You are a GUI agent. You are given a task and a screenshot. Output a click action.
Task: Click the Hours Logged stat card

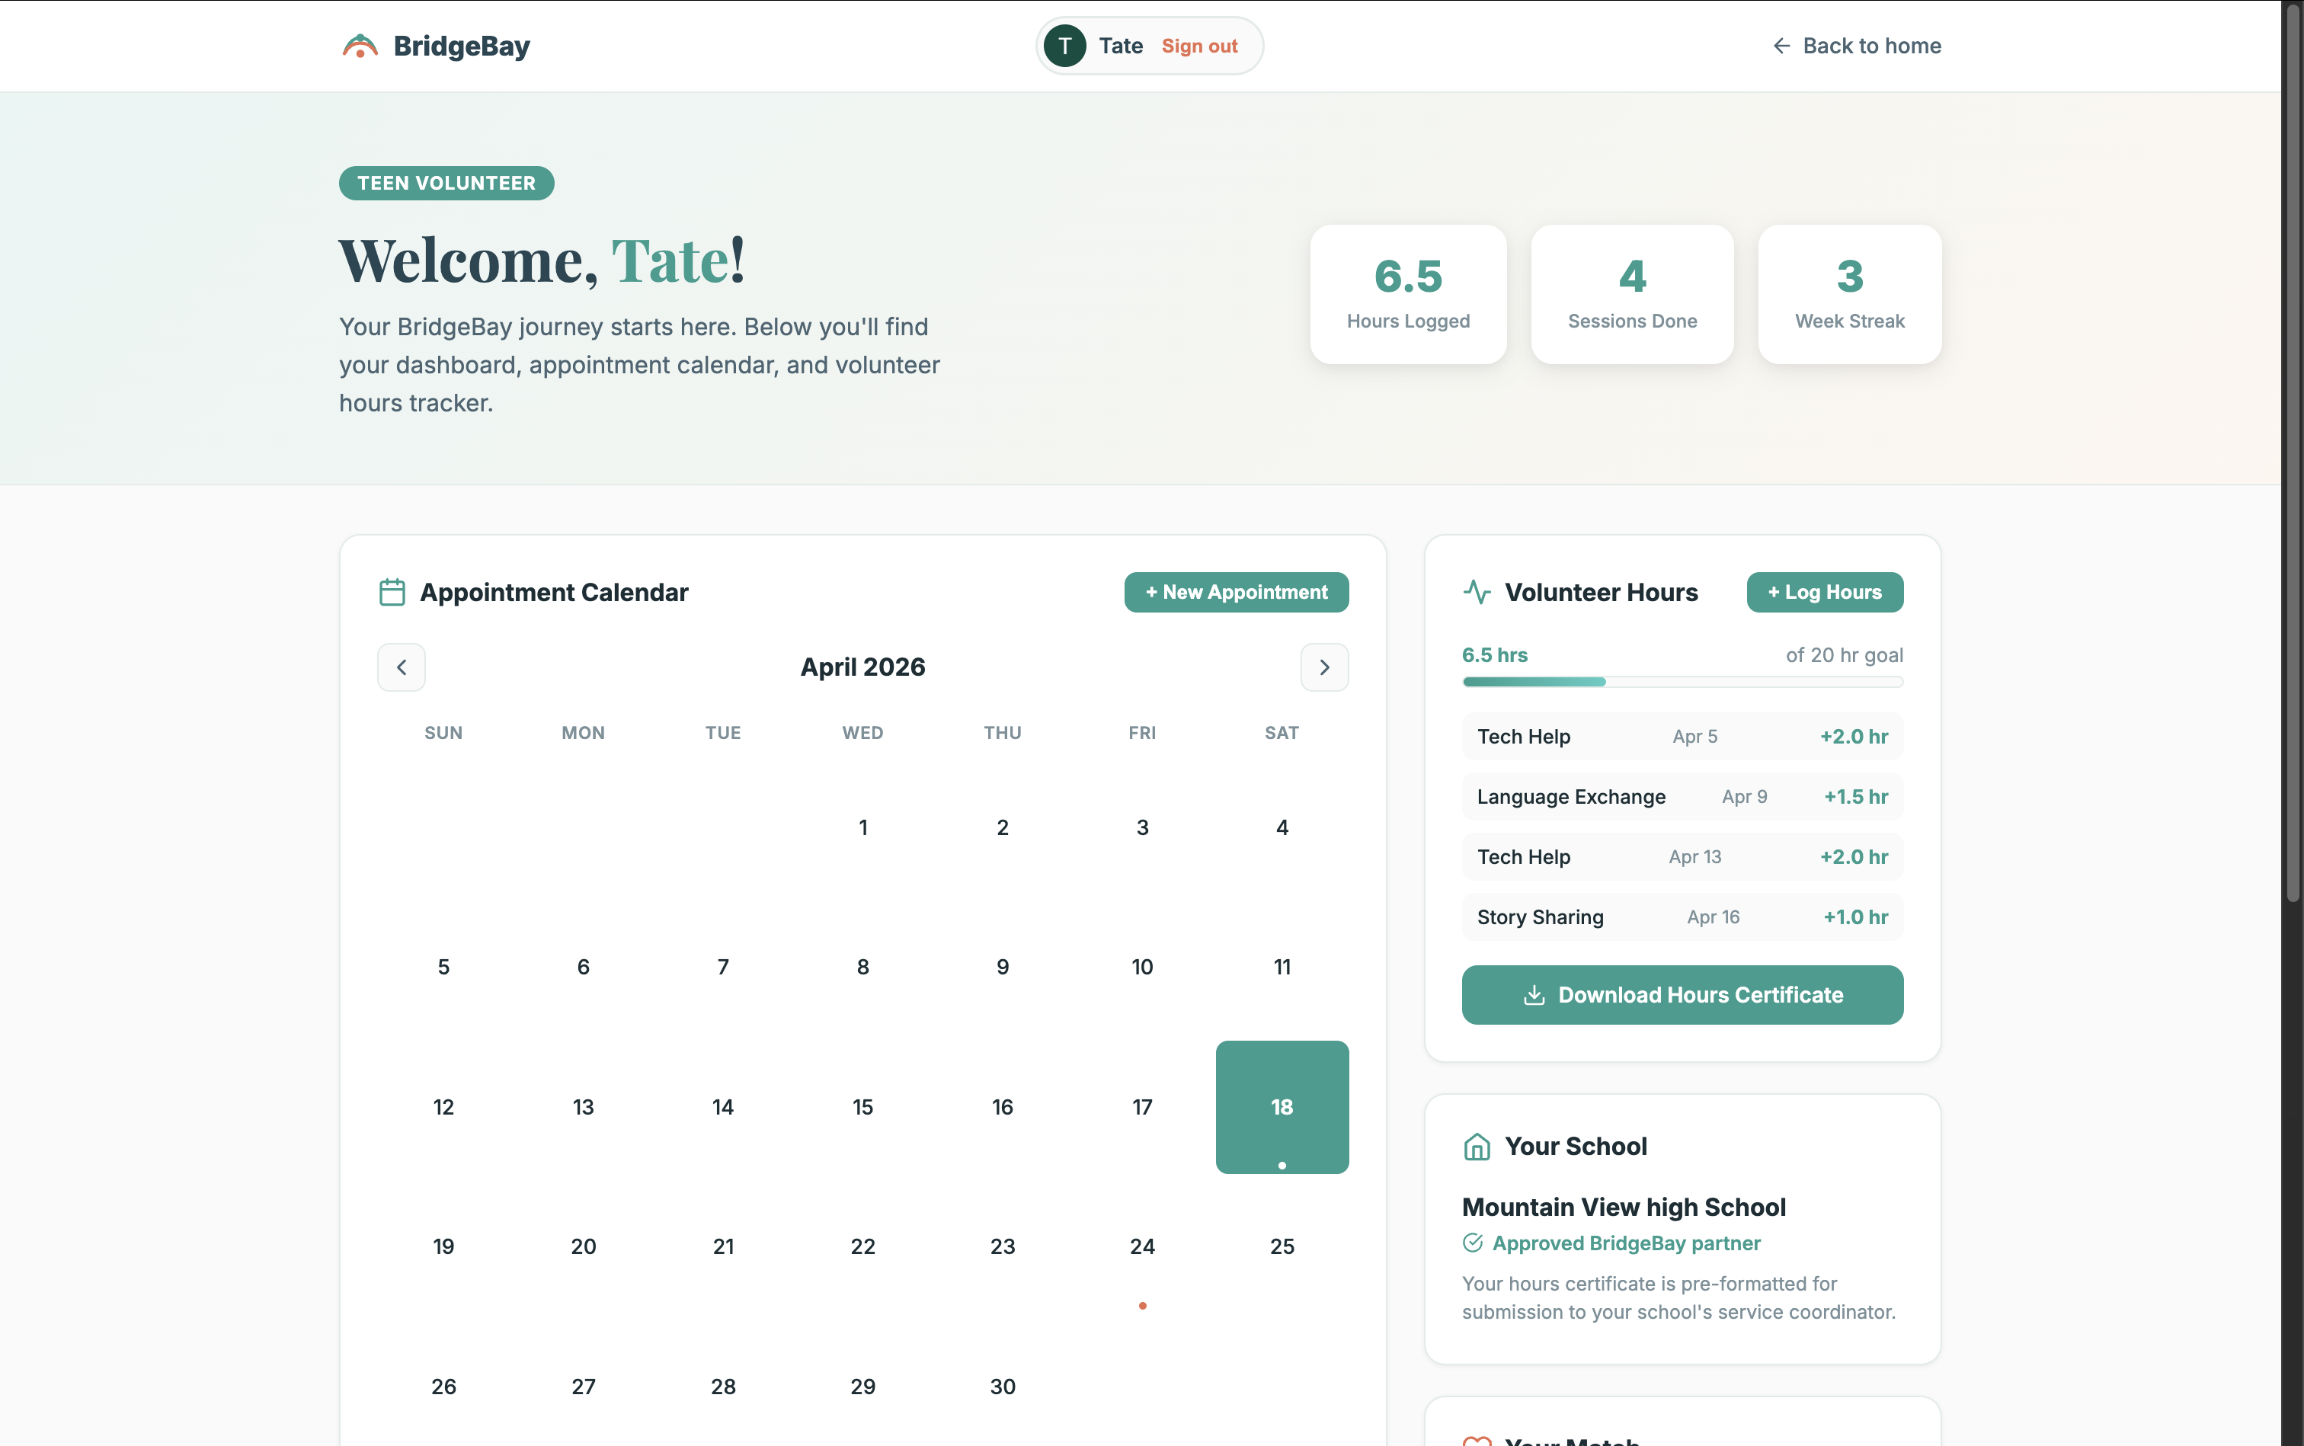tap(1408, 293)
